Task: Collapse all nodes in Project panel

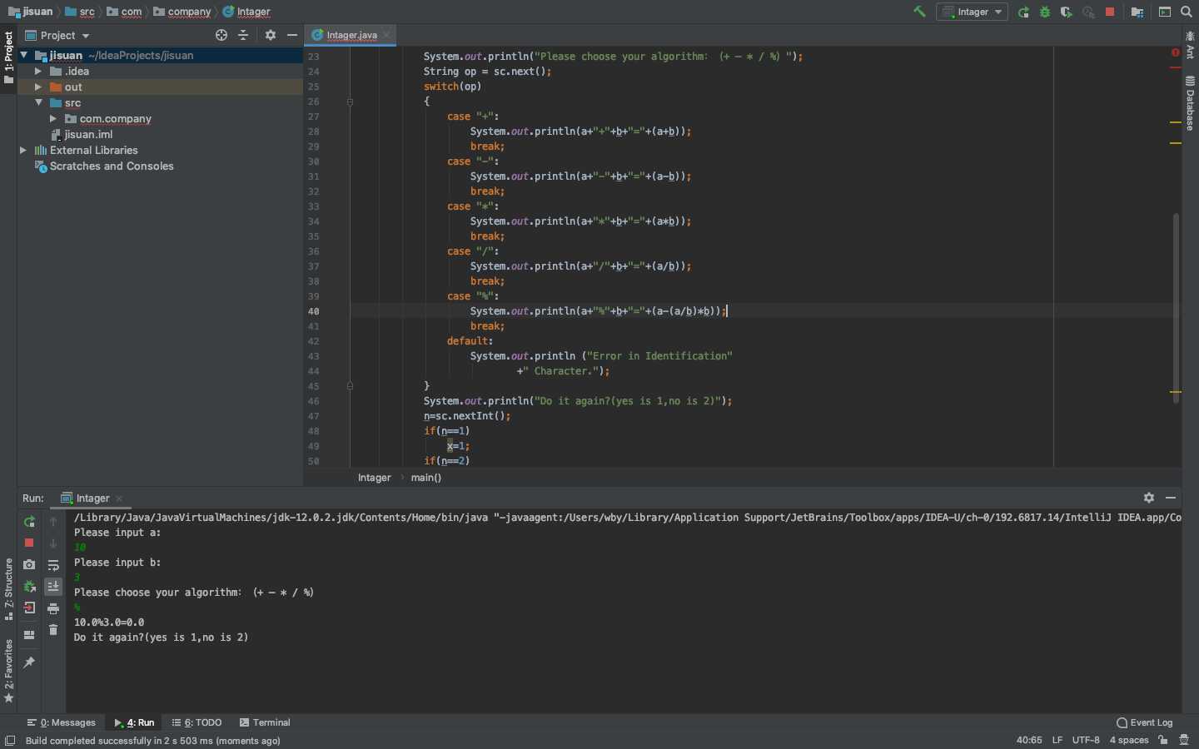Action: pos(243,35)
